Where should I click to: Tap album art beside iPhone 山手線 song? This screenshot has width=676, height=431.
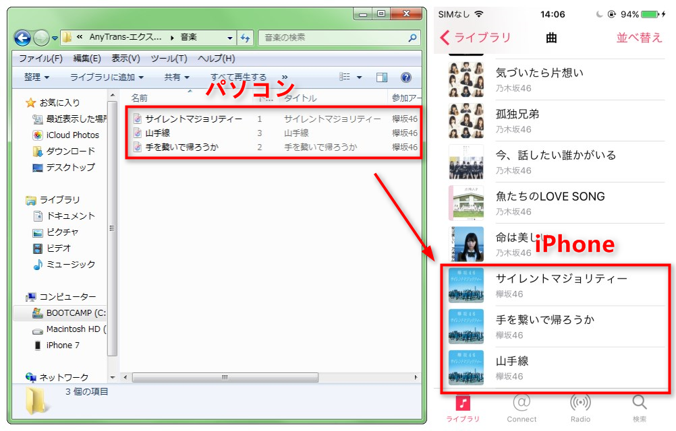pos(466,368)
